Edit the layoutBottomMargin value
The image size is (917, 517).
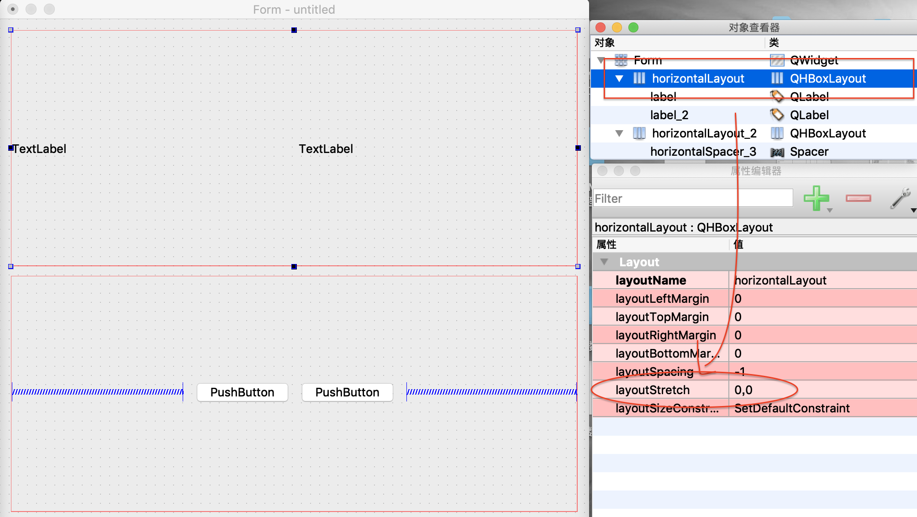point(823,353)
